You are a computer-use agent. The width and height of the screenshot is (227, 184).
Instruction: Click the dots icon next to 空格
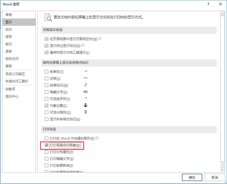tap(85, 78)
